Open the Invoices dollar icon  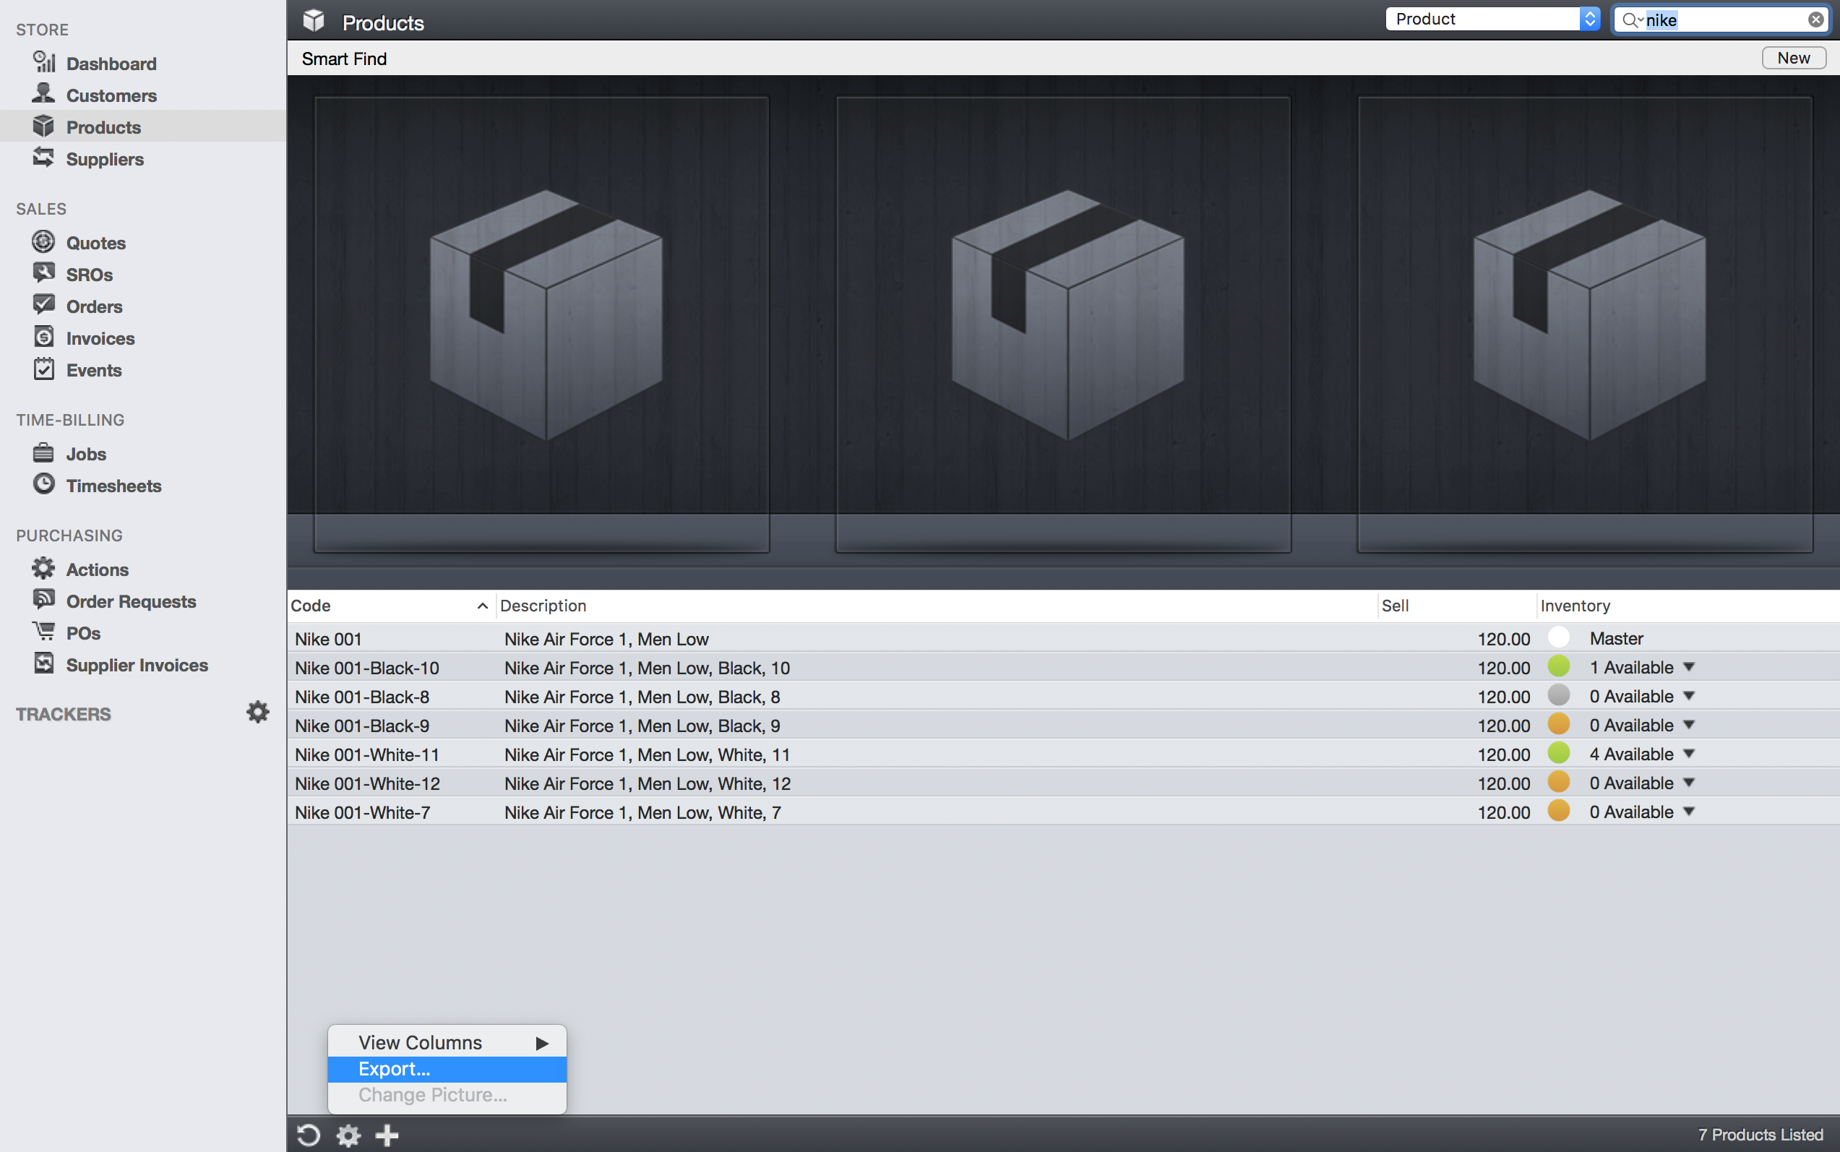43,337
